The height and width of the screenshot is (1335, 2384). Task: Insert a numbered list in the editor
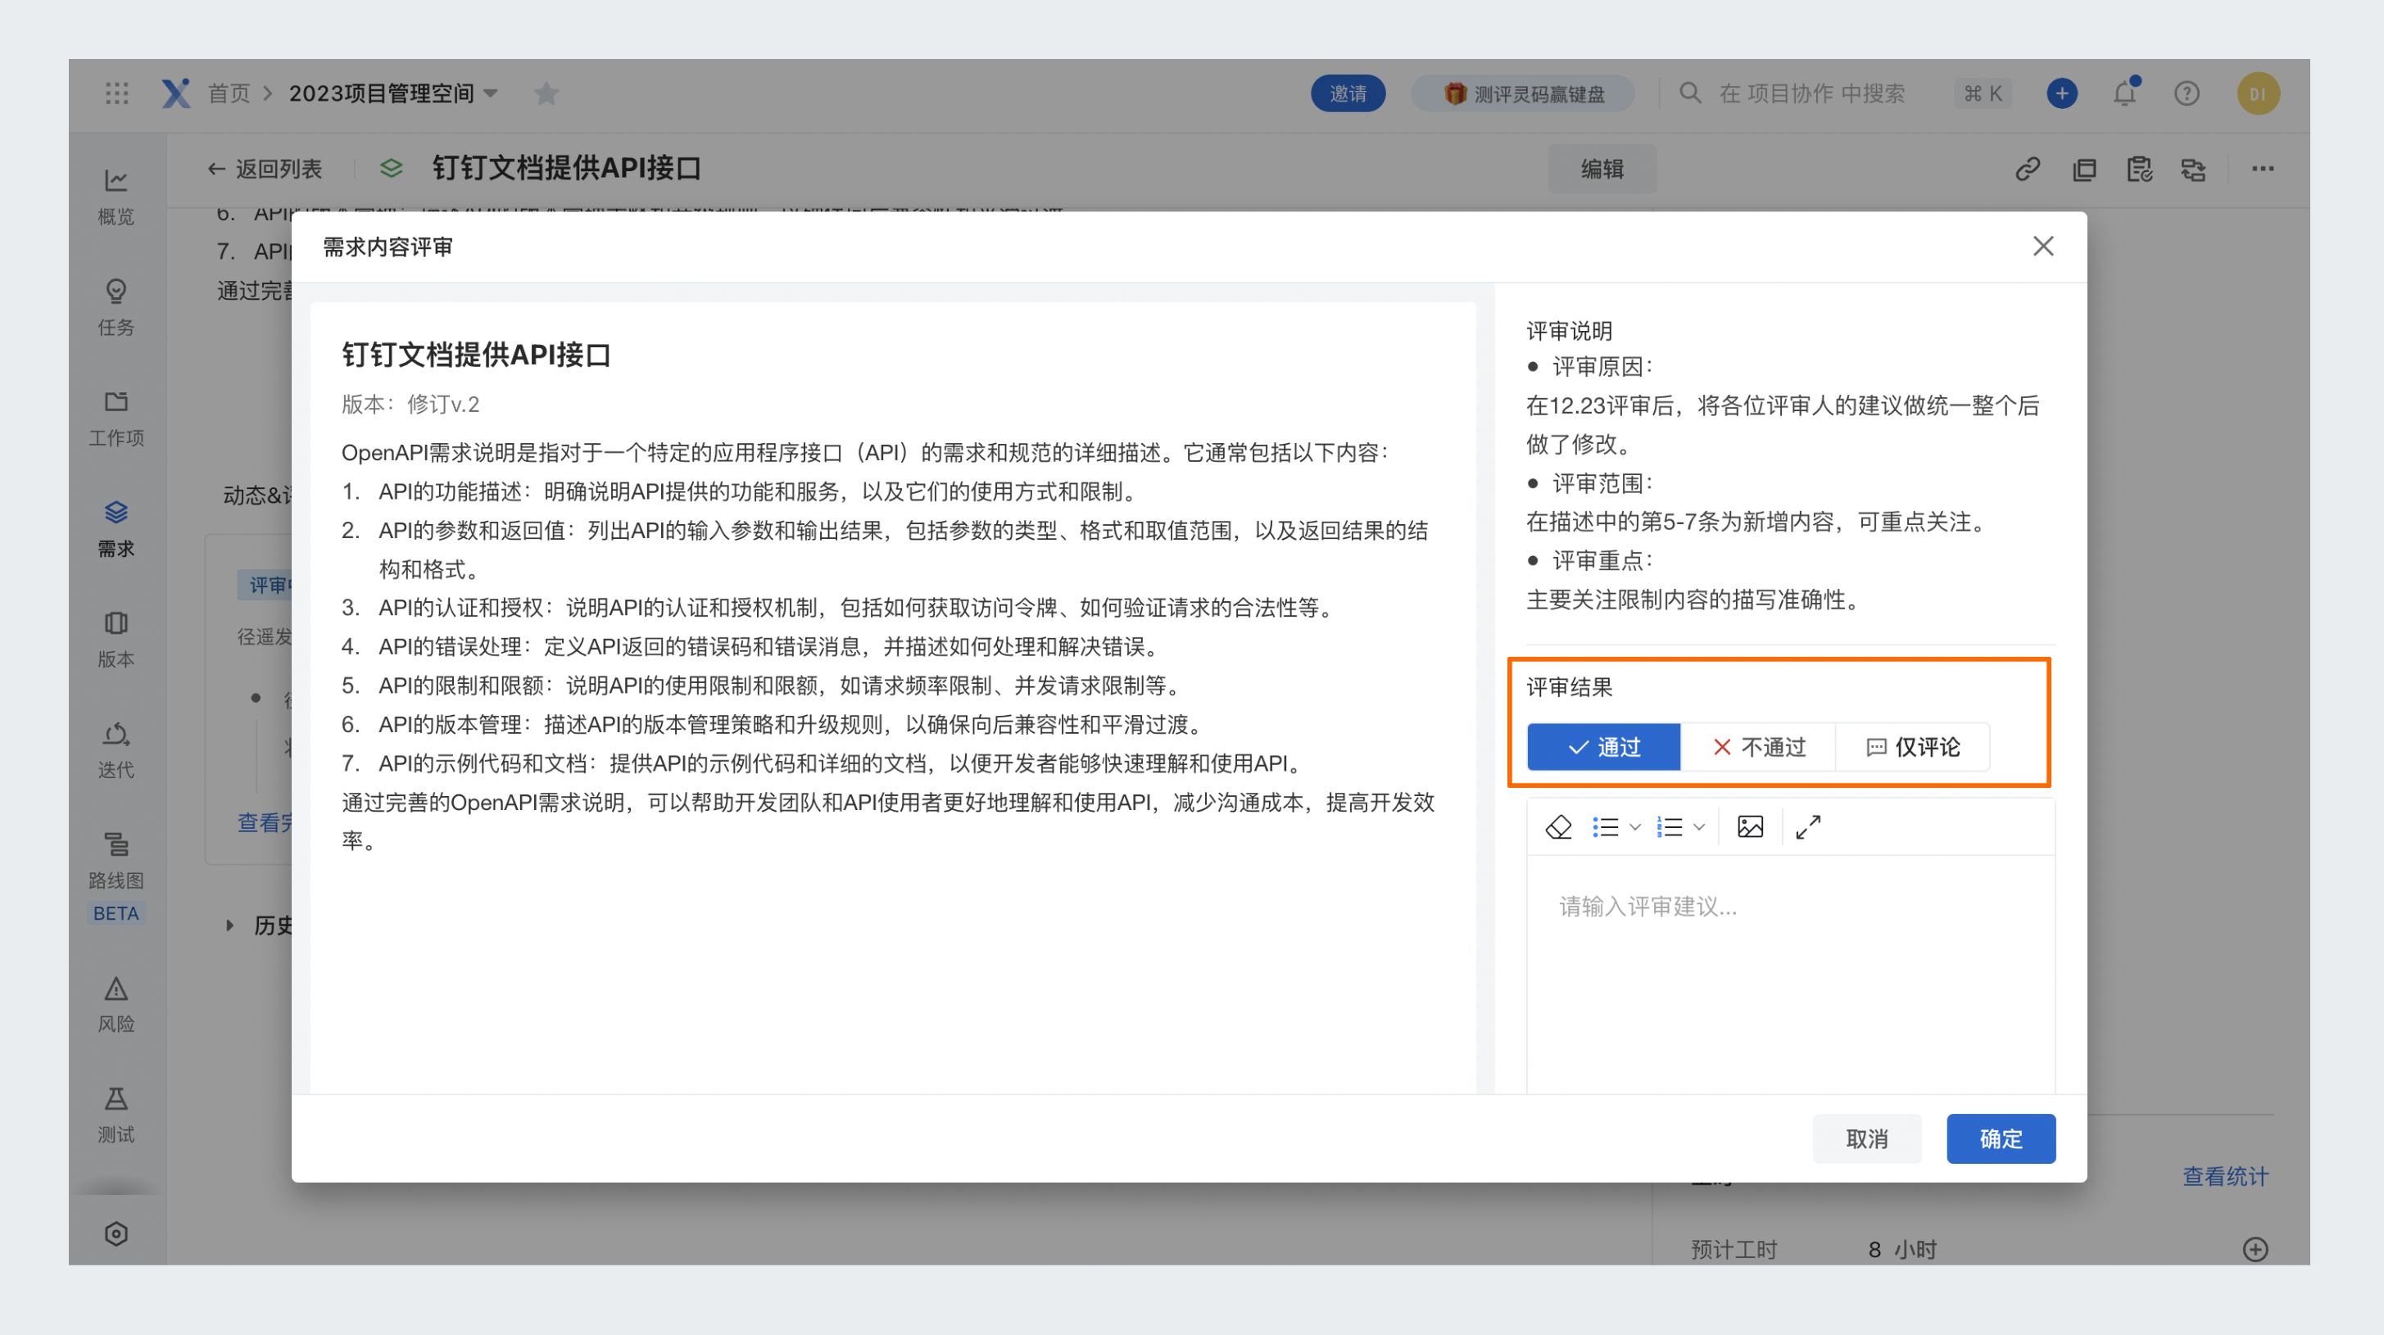(1670, 826)
